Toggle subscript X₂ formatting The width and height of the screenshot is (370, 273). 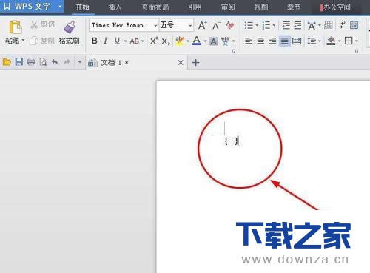tap(166, 41)
